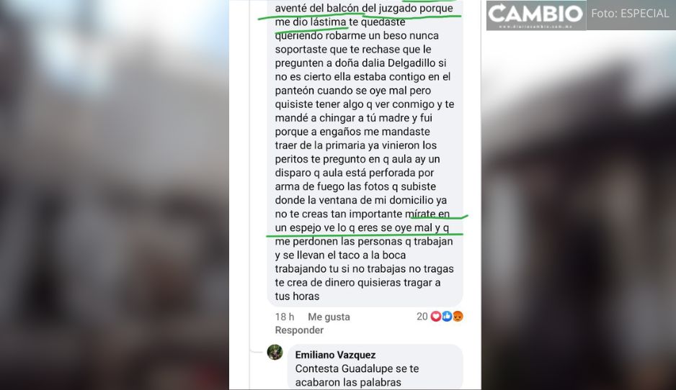Open the Emiliano Vazquez name link
The width and height of the screenshot is (676, 390).
[x=335, y=355]
